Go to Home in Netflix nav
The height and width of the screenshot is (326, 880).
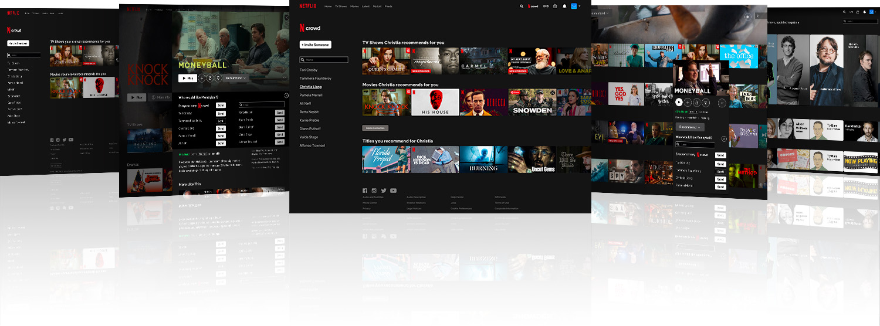tap(328, 6)
